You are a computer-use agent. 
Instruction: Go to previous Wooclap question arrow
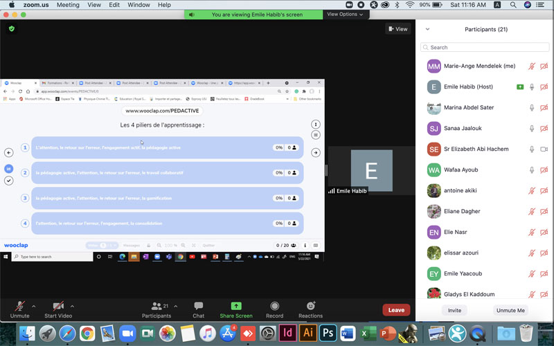coord(9,152)
